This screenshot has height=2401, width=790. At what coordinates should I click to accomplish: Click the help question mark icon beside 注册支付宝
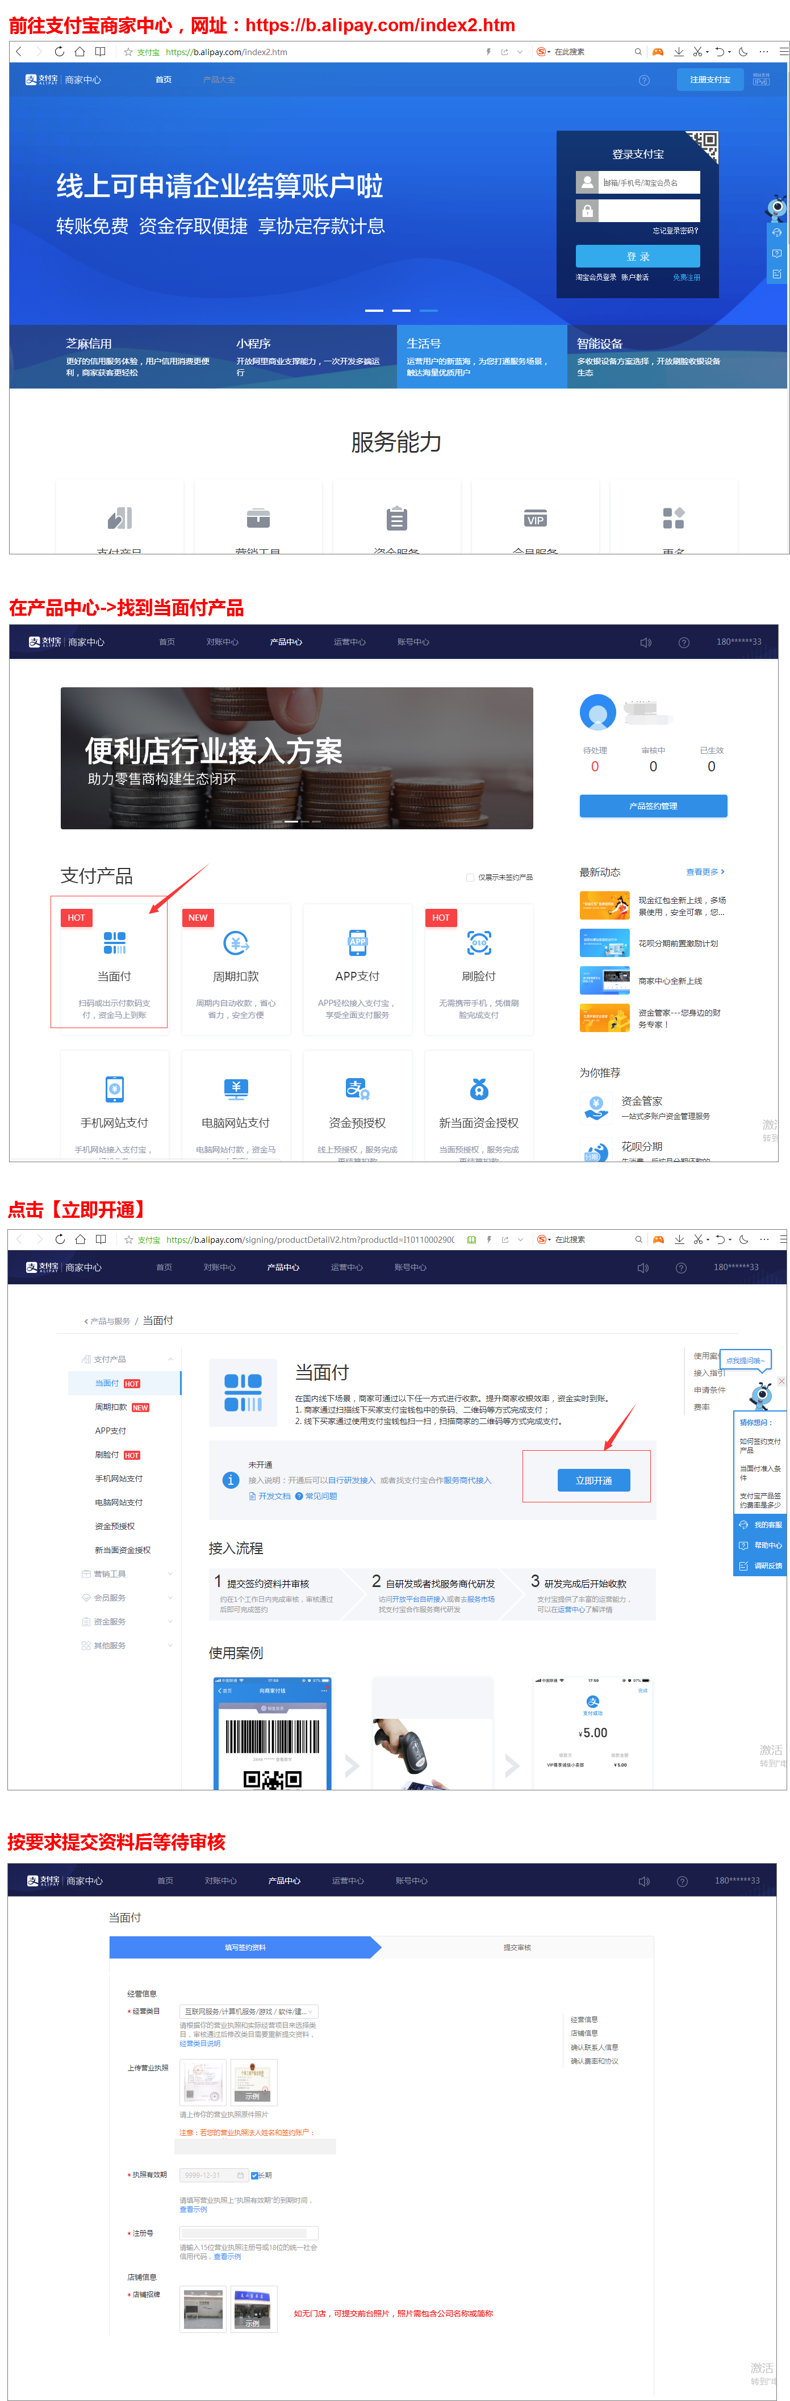[x=643, y=80]
